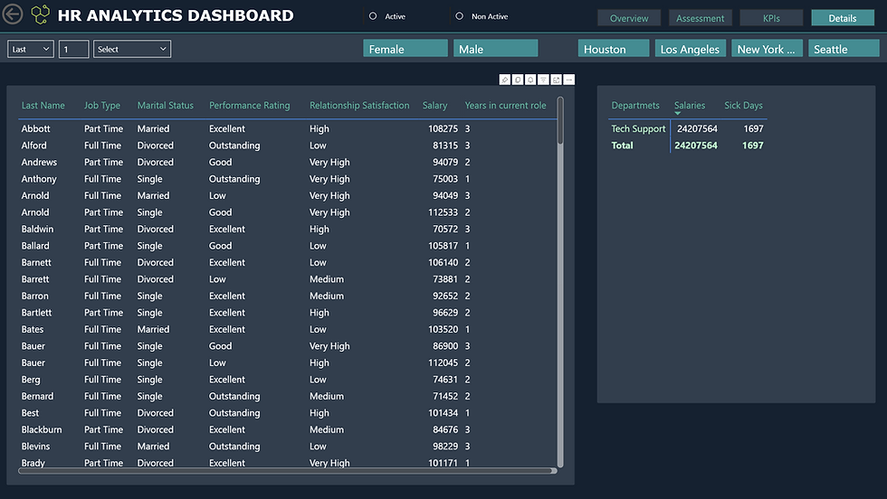Select the Non Active radio button

point(460,16)
